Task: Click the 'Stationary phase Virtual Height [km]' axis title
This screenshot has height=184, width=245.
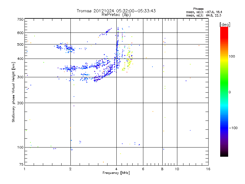Action: (13, 92)
